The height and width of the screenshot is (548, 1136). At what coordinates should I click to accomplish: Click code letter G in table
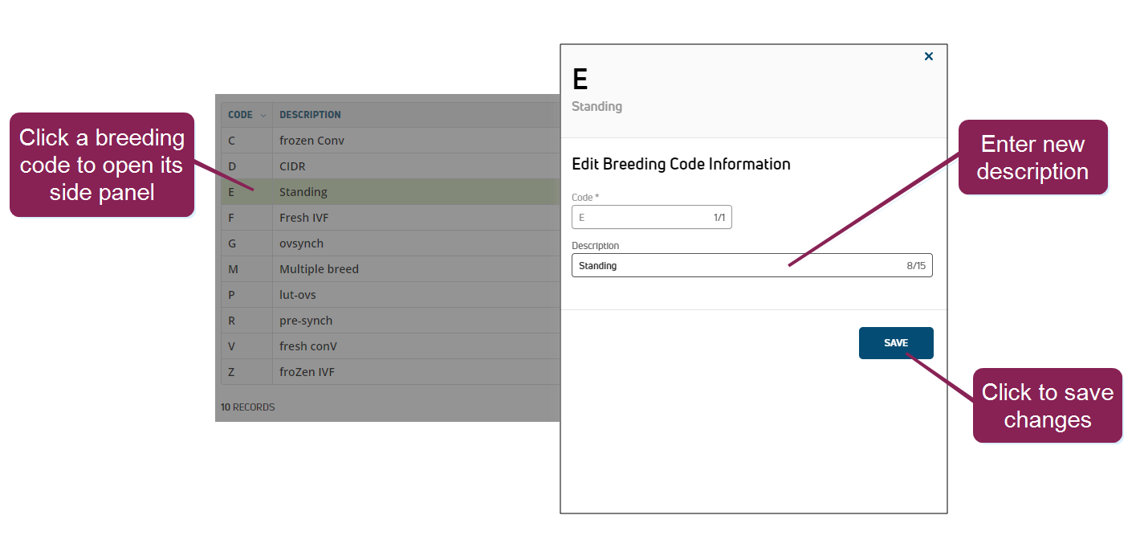pyautogui.click(x=232, y=243)
